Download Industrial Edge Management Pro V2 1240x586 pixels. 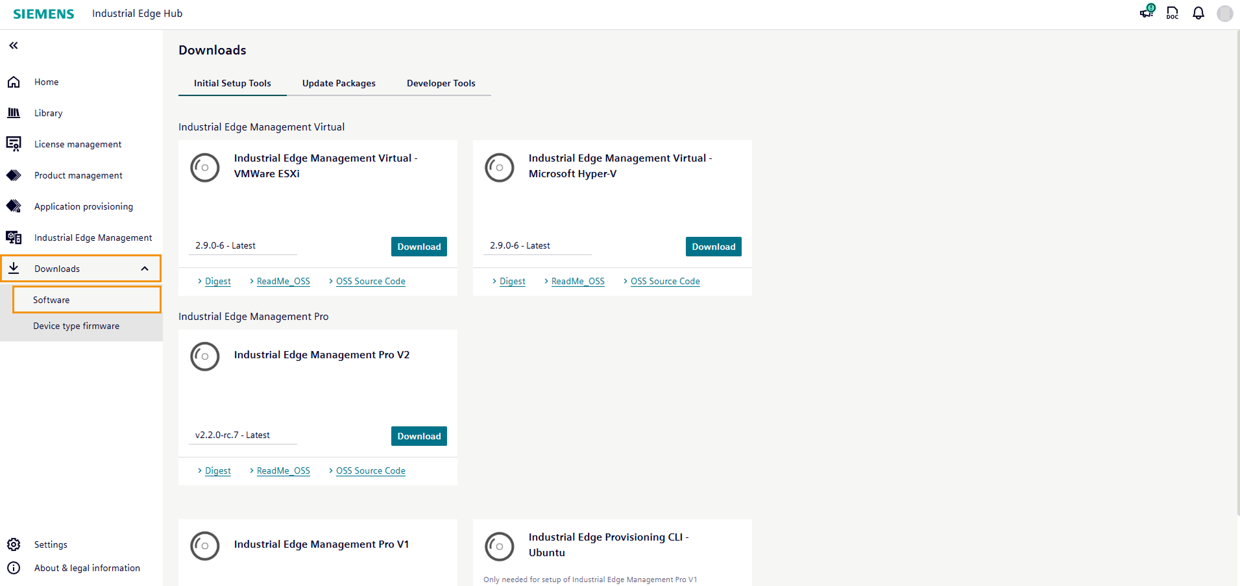419,436
